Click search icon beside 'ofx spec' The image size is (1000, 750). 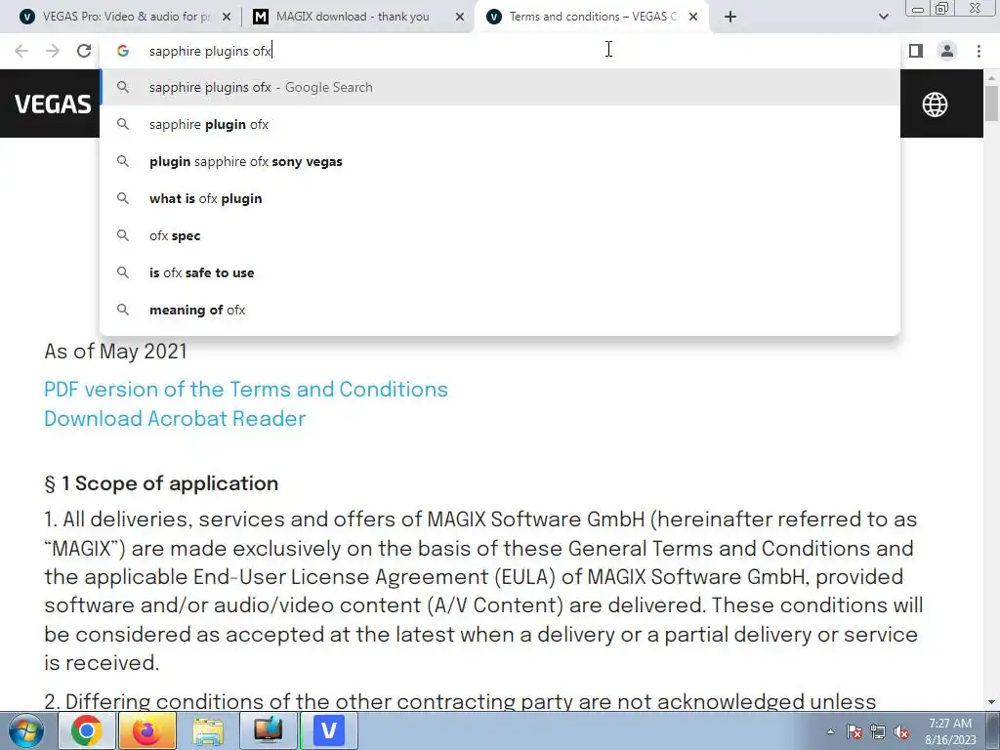pos(123,235)
